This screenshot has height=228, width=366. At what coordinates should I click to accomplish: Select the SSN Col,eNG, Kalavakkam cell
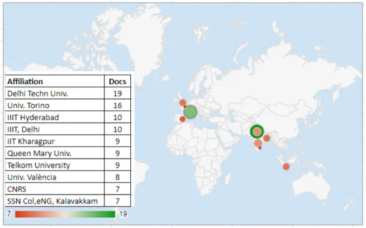click(55, 201)
